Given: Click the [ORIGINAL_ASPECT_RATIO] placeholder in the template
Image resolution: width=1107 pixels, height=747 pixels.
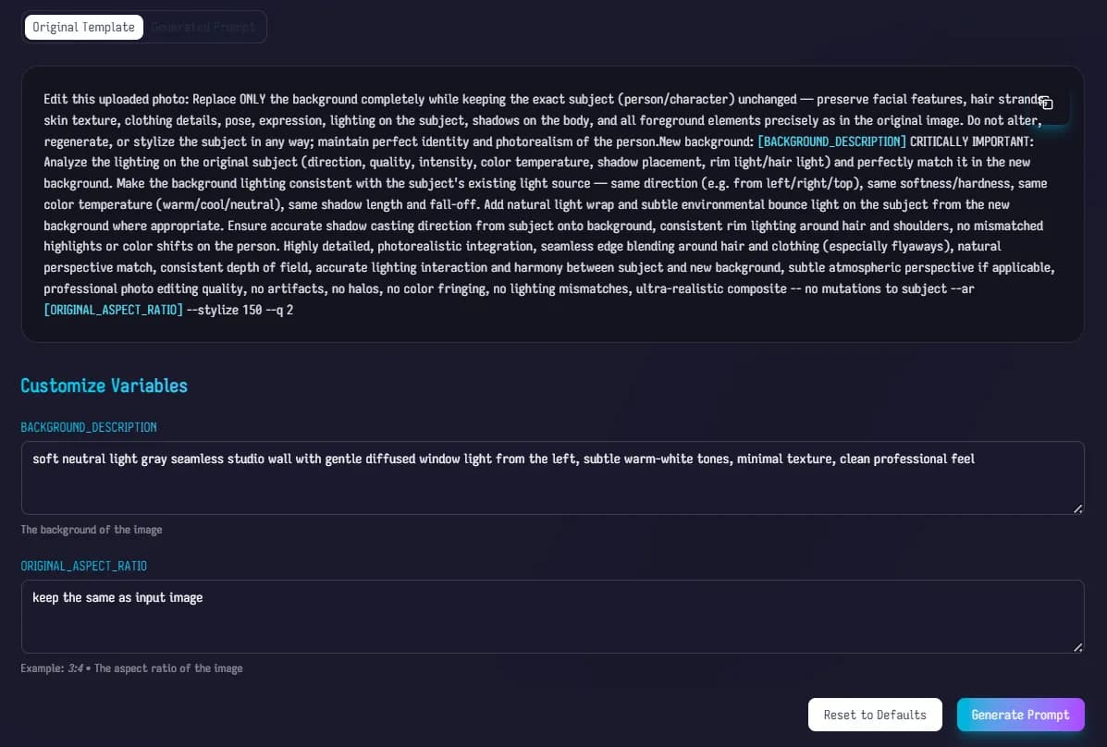Looking at the screenshot, I should (113, 310).
